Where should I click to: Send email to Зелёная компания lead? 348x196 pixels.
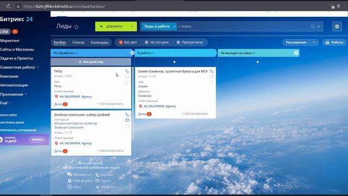click(127, 120)
